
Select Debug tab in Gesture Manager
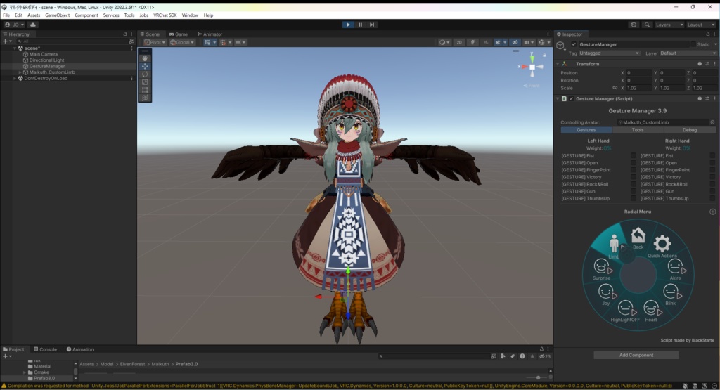click(x=690, y=130)
